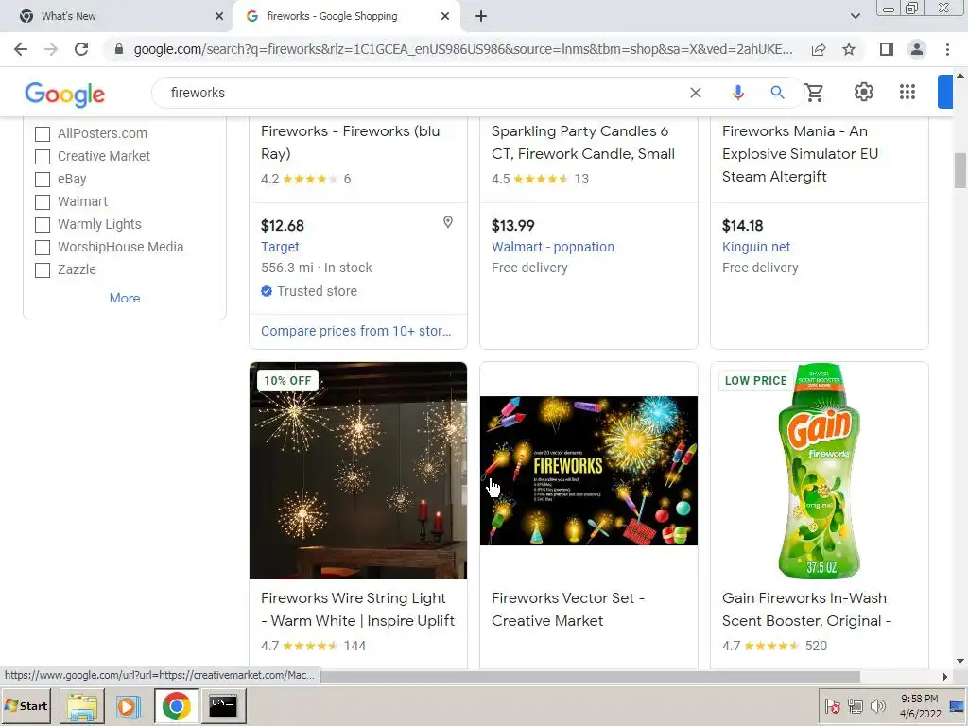Close the What's New tab
The image size is (968, 726).
tap(219, 16)
